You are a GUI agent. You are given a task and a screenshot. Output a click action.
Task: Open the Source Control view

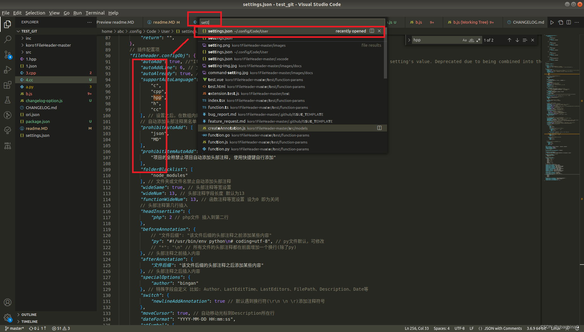pyautogui.click(x=8, y=55)
